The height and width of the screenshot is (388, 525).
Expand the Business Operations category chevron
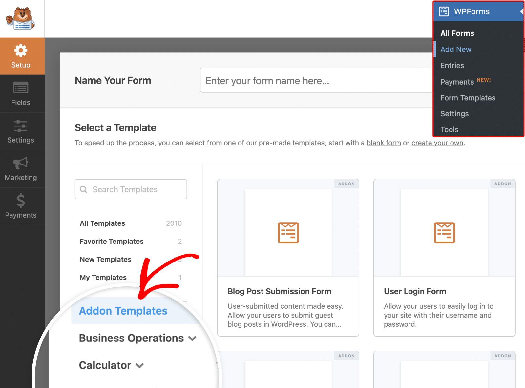(x=192, y=339)
